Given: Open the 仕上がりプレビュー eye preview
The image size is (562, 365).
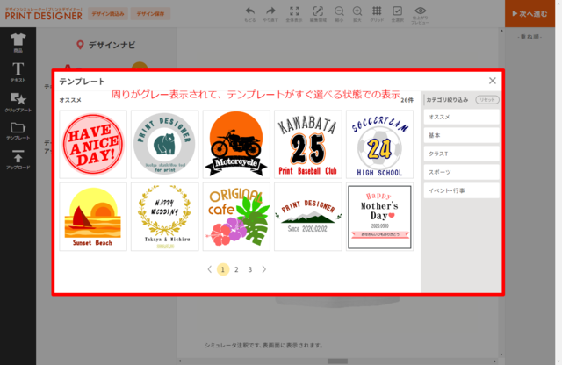Looking at the screenshot, I should [x=420, y=15].
